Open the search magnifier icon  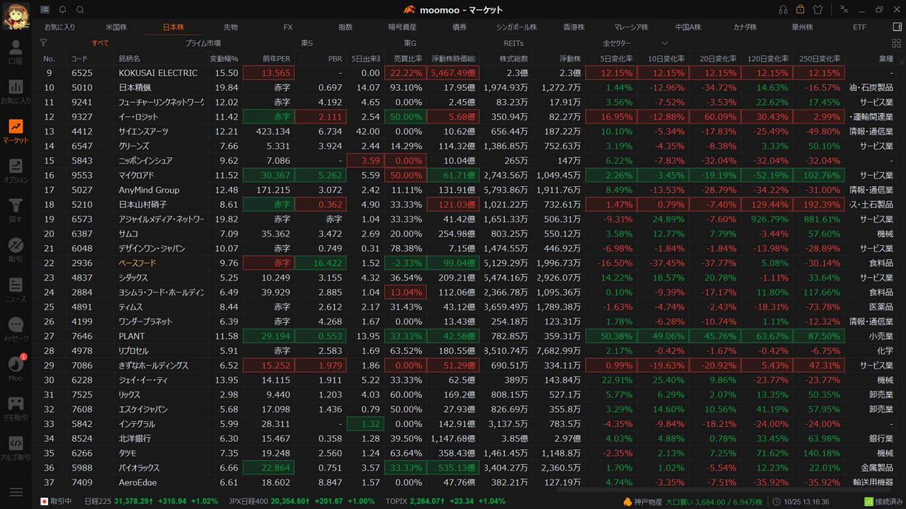coord(80,10)
